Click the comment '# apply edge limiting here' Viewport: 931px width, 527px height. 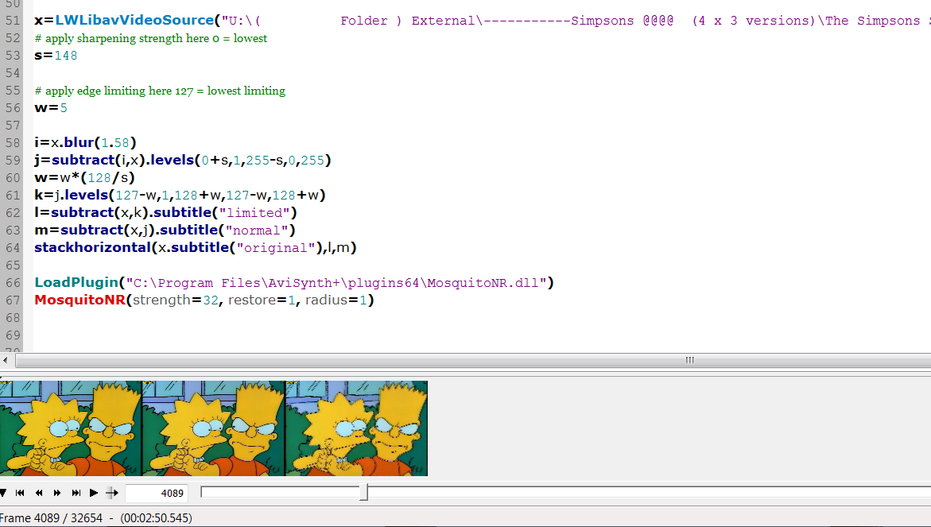(x=103, y=91)
